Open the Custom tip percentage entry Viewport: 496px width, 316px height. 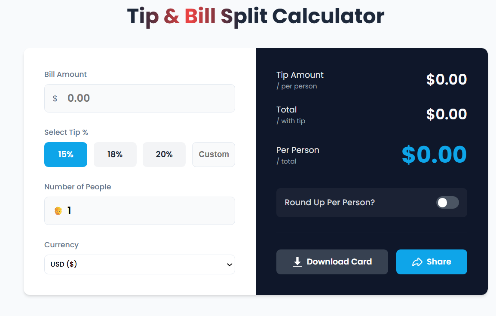213,154
